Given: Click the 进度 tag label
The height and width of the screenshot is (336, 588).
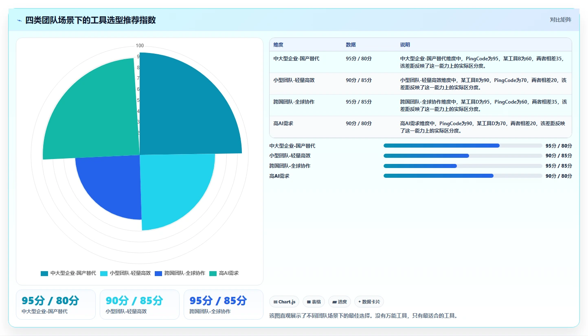Looking at the screenshot, I should [342, 302].
